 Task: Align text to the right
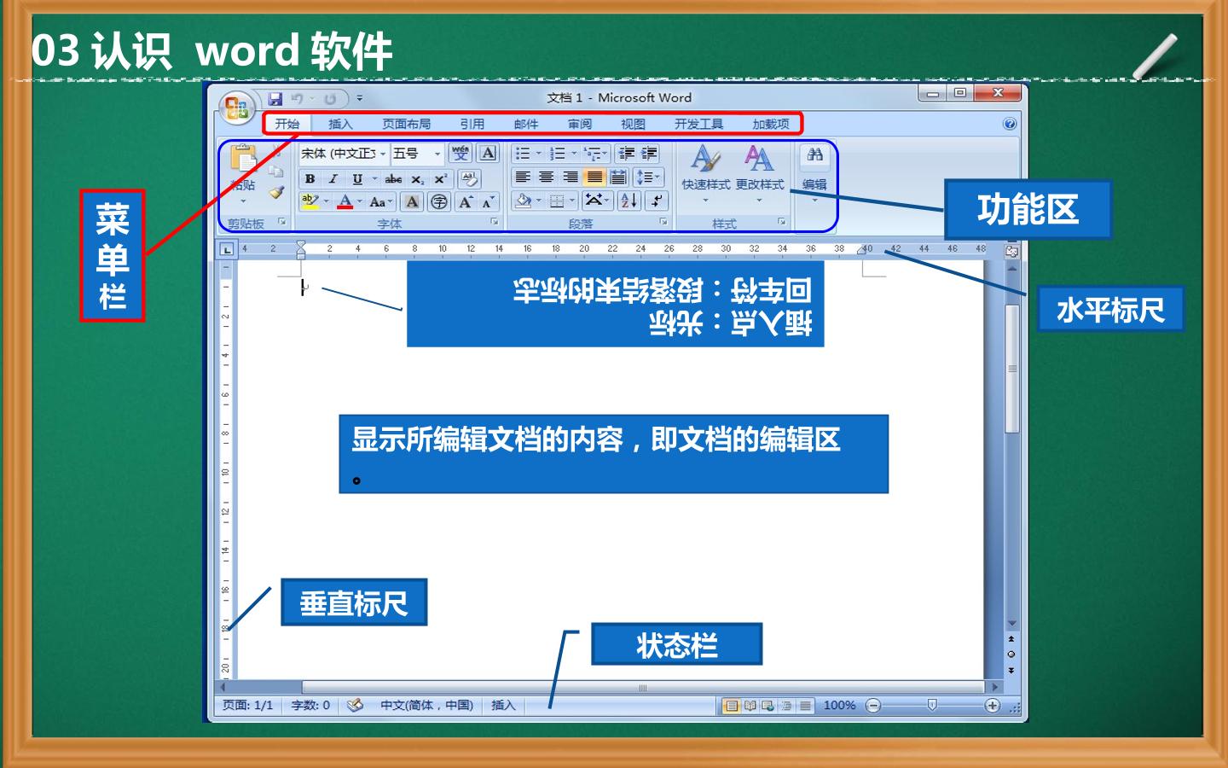[571, 177]
